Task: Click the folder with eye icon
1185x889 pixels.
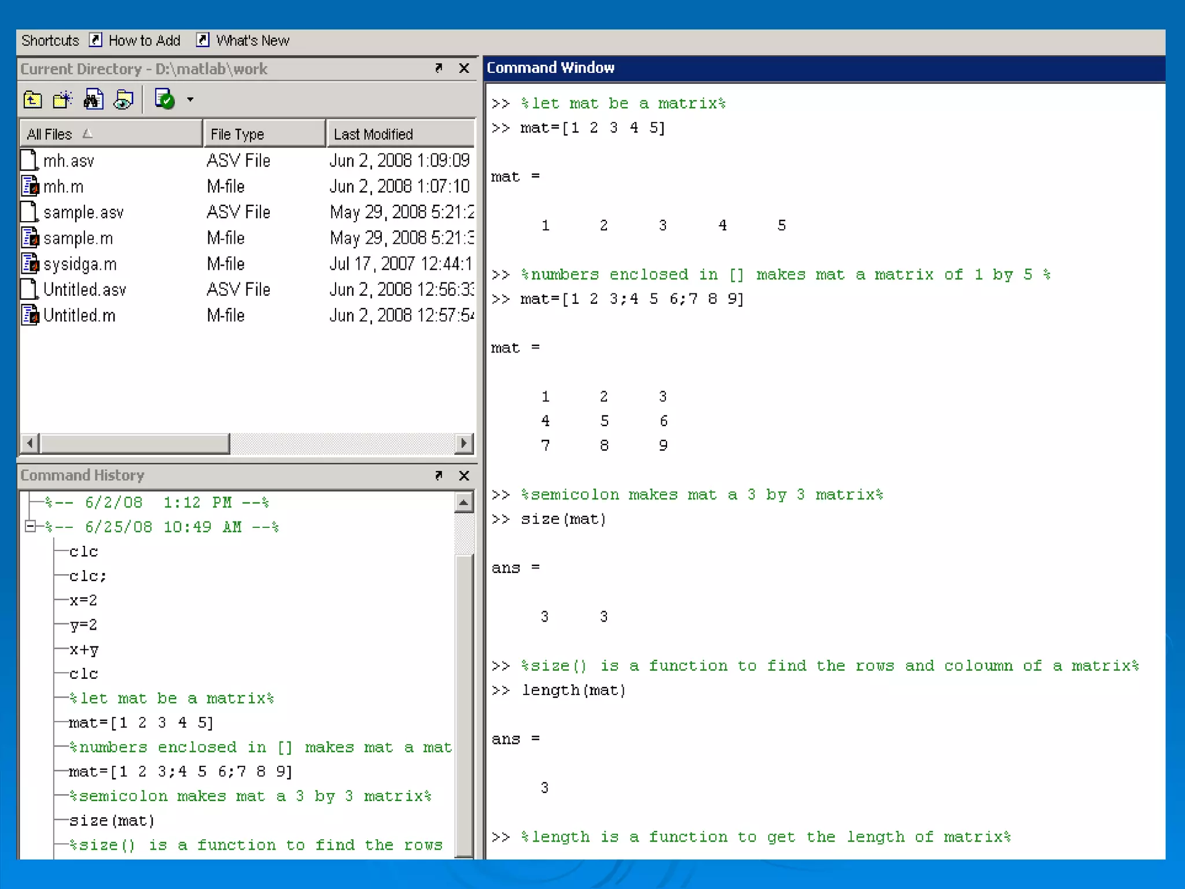Action: click(x=123, y=100)
